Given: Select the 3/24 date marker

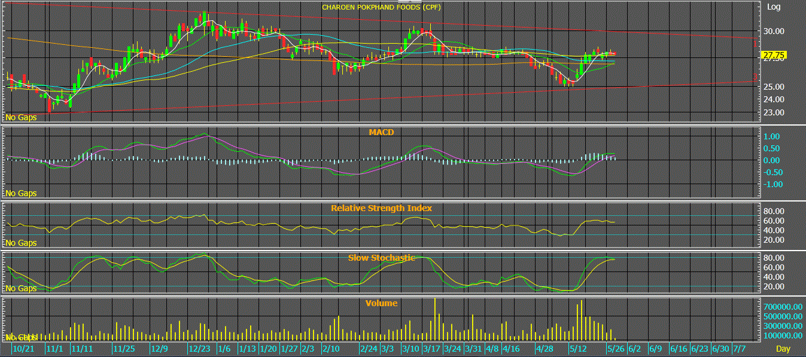Looking at the screenshot, I should pos(452,349).
